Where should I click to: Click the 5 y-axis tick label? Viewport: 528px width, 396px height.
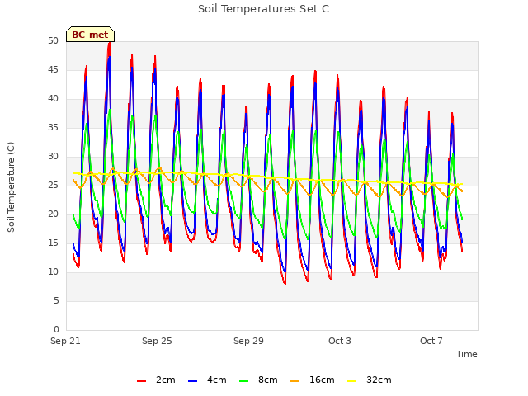pyautogui.click(x=56, y=300)
